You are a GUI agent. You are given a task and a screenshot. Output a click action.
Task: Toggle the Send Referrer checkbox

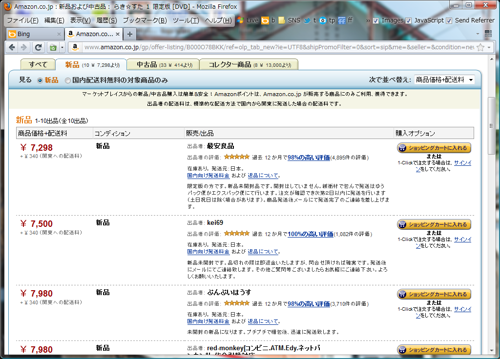[x=449, y=20]
